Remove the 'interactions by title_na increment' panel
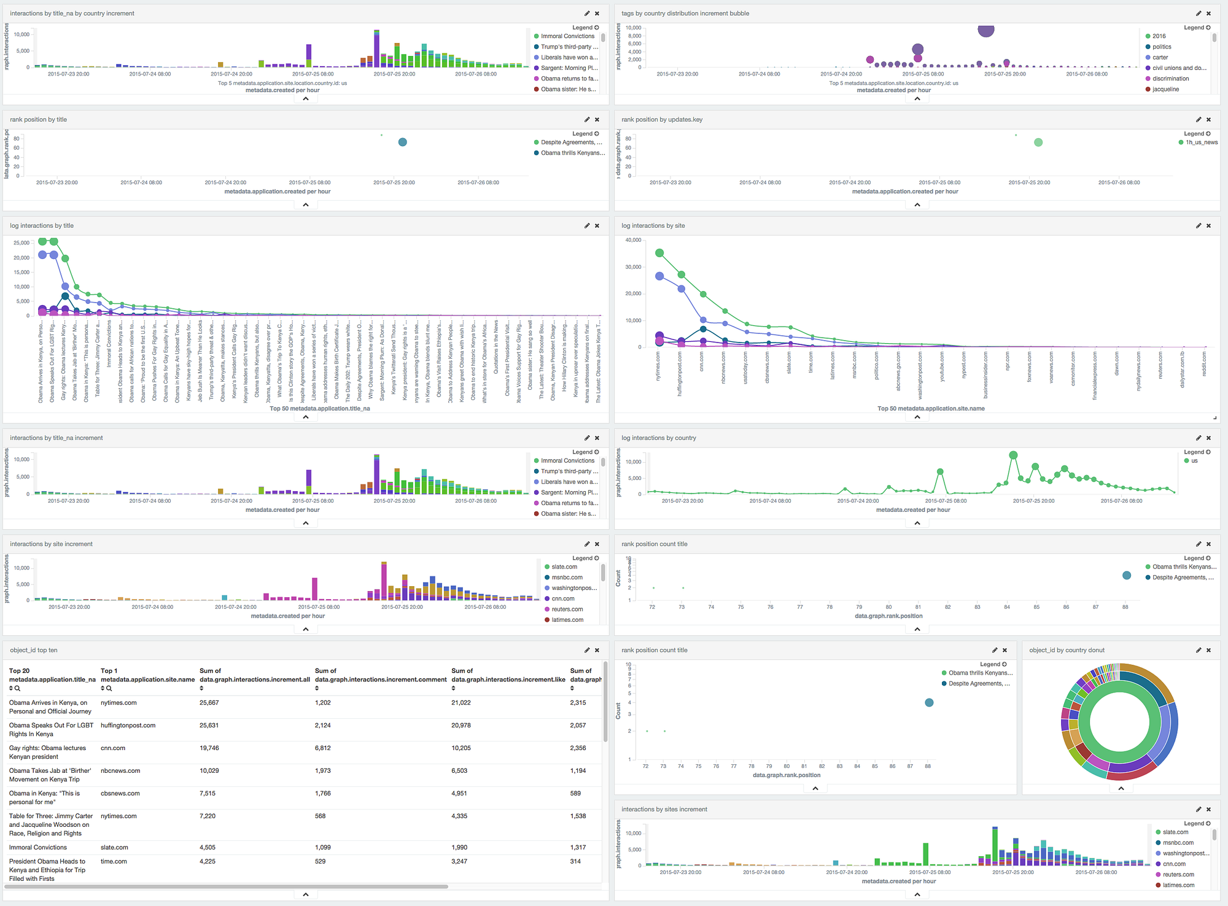1228x906 pixels. (597, 438)
